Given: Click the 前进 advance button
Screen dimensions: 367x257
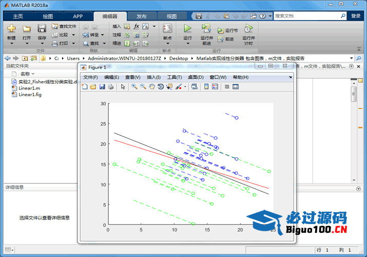Looking at the screenshot, I should click(x=226, y=39).
